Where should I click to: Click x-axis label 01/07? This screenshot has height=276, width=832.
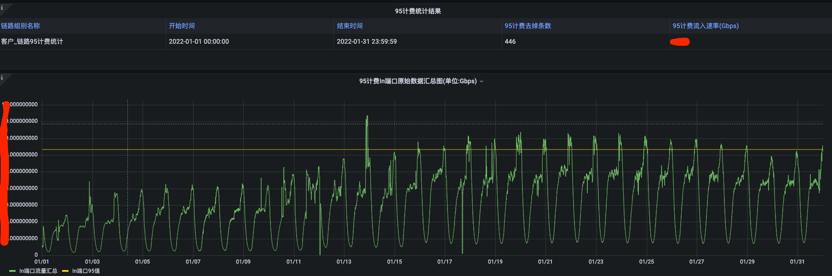pos(193,262)
